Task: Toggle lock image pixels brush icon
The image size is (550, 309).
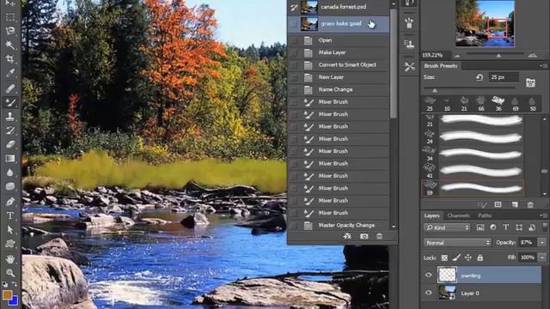Action: point(456,257)
